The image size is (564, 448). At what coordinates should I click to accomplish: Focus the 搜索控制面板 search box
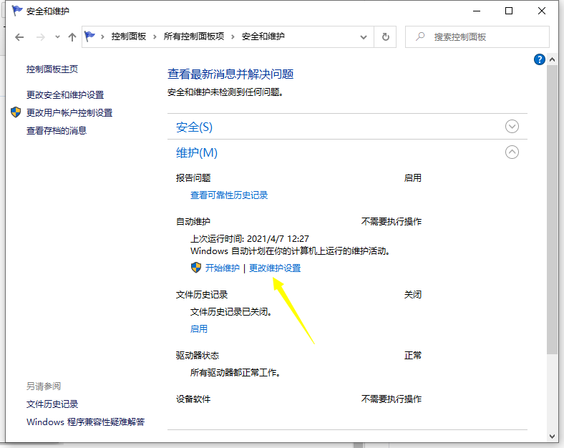coord(477,36)
